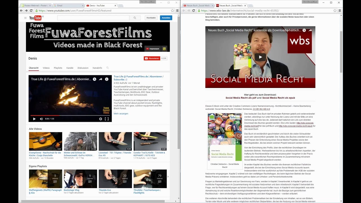This screenshot has width=361, height=203.
Task: Open Eisenpfanne video thumbnail
Action: point(45,141)
